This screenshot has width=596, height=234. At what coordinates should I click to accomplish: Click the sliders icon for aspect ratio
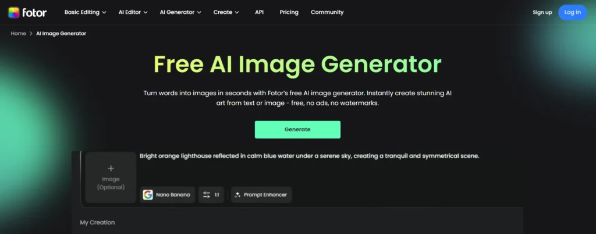coord(207,195)
